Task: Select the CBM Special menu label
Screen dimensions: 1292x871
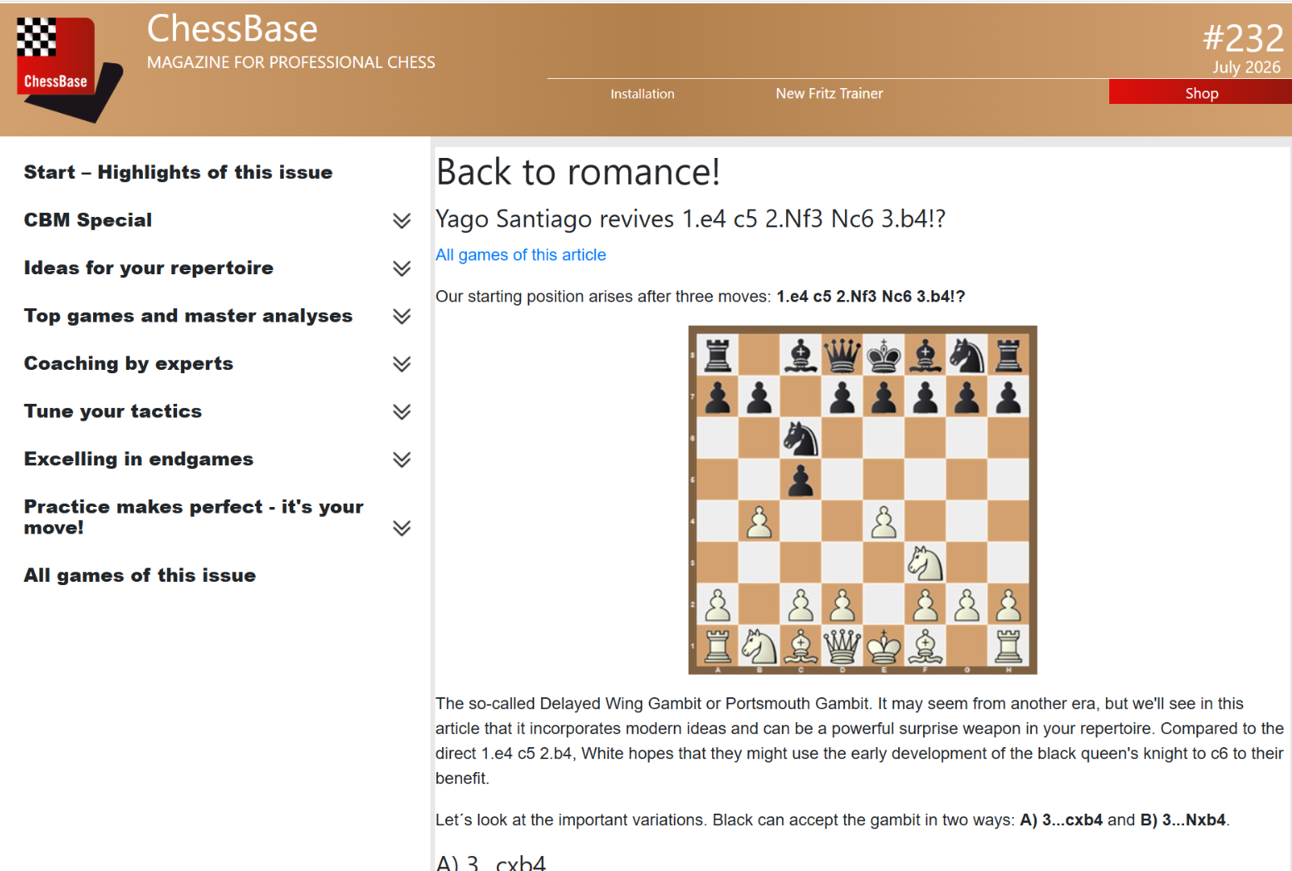Action: tap(88, 220)
